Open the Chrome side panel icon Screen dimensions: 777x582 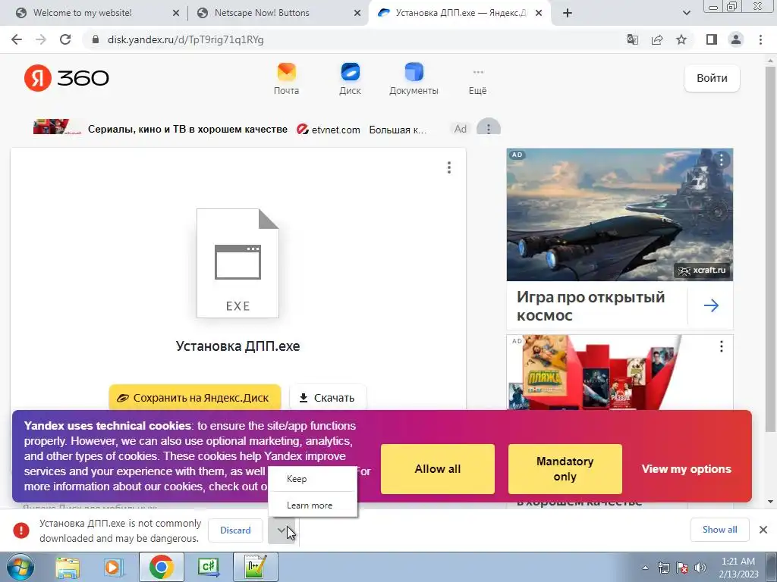[712, 39]
